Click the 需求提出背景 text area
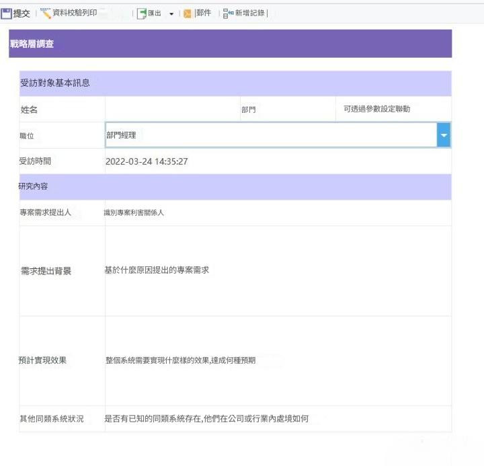This screenshot has height=466, width=484. pyautogui.click(x=278, y=271)
